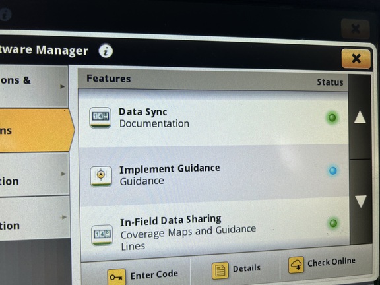Click the Data Sync feature icon
380x285 pixels.
tap(100, 117)
